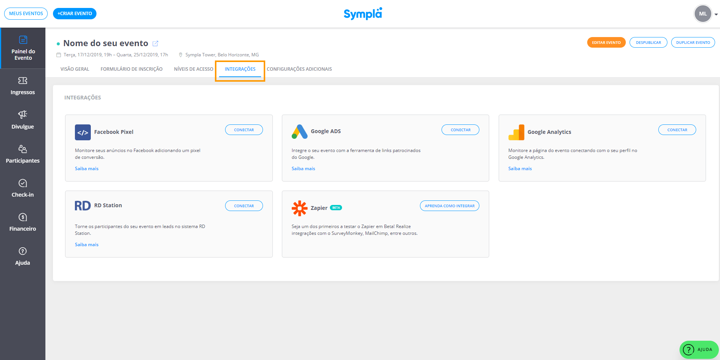Click the event title Nome do seu evento
The height and width of the screenshot is (360, 720).
pyautogui.click(x=106, y=43)
